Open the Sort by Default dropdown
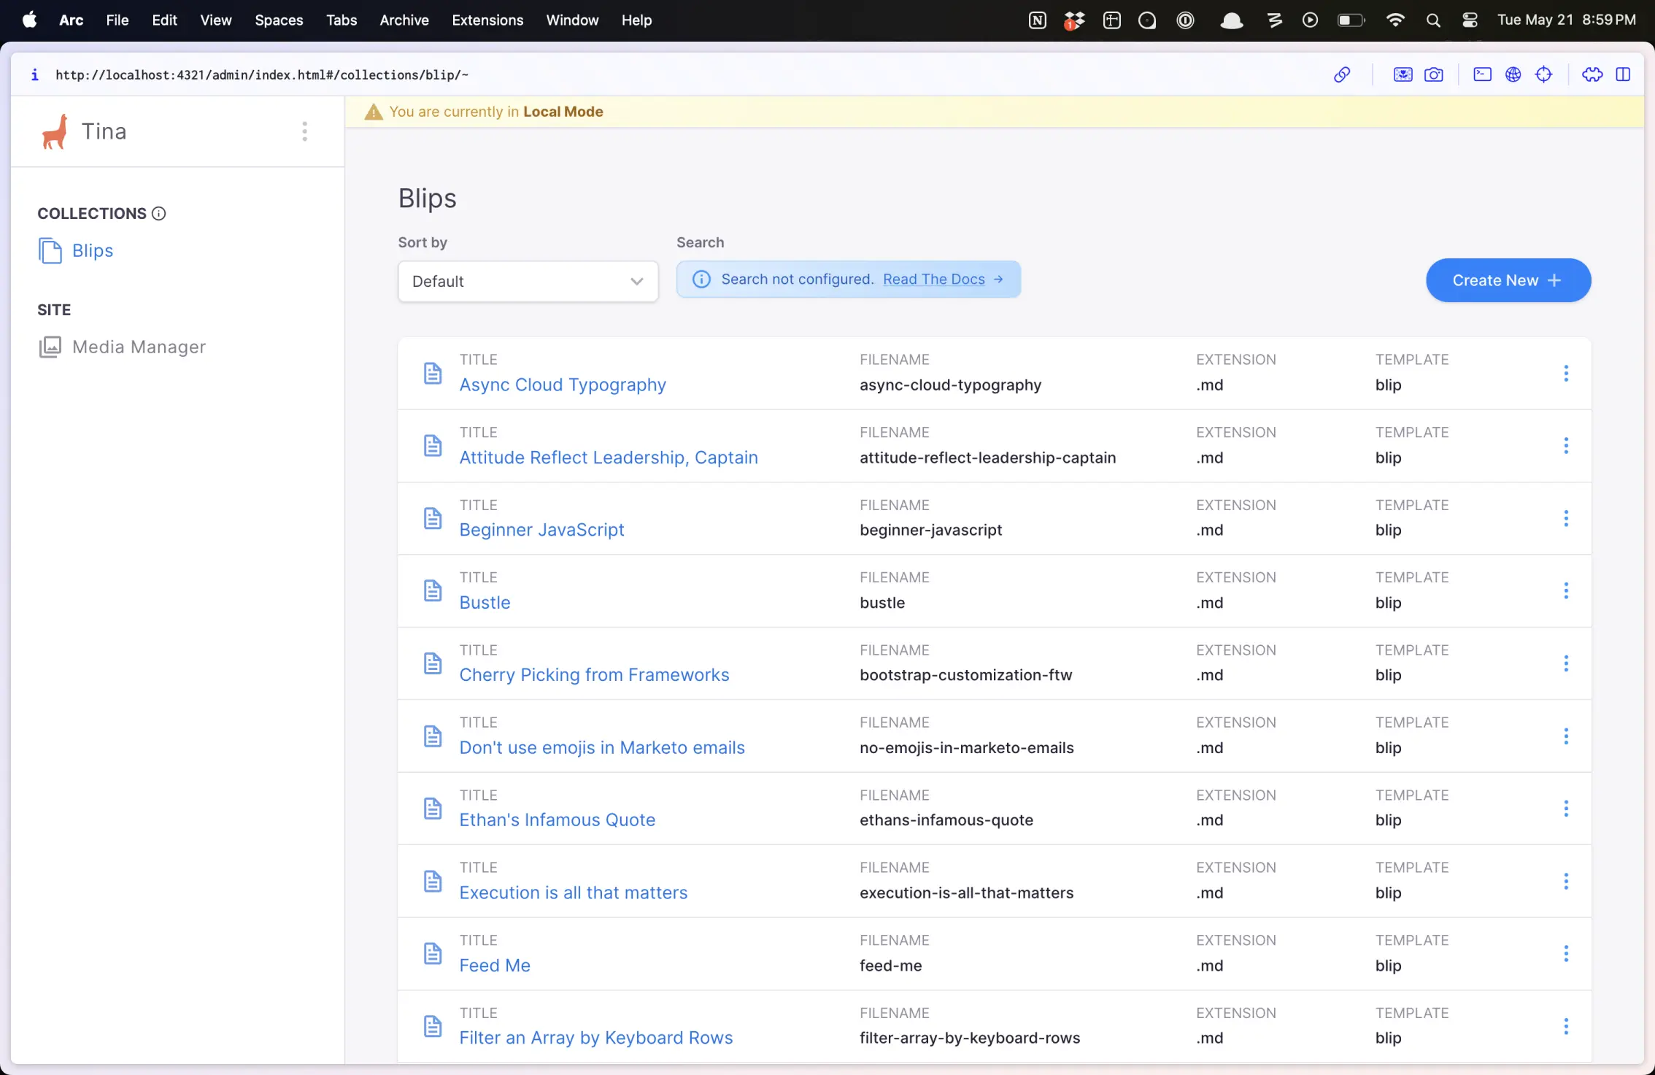 pyautogui.click(x=528, y=281)
